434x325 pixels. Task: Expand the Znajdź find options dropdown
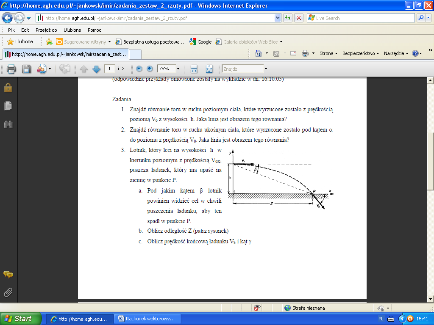point(266,69)
